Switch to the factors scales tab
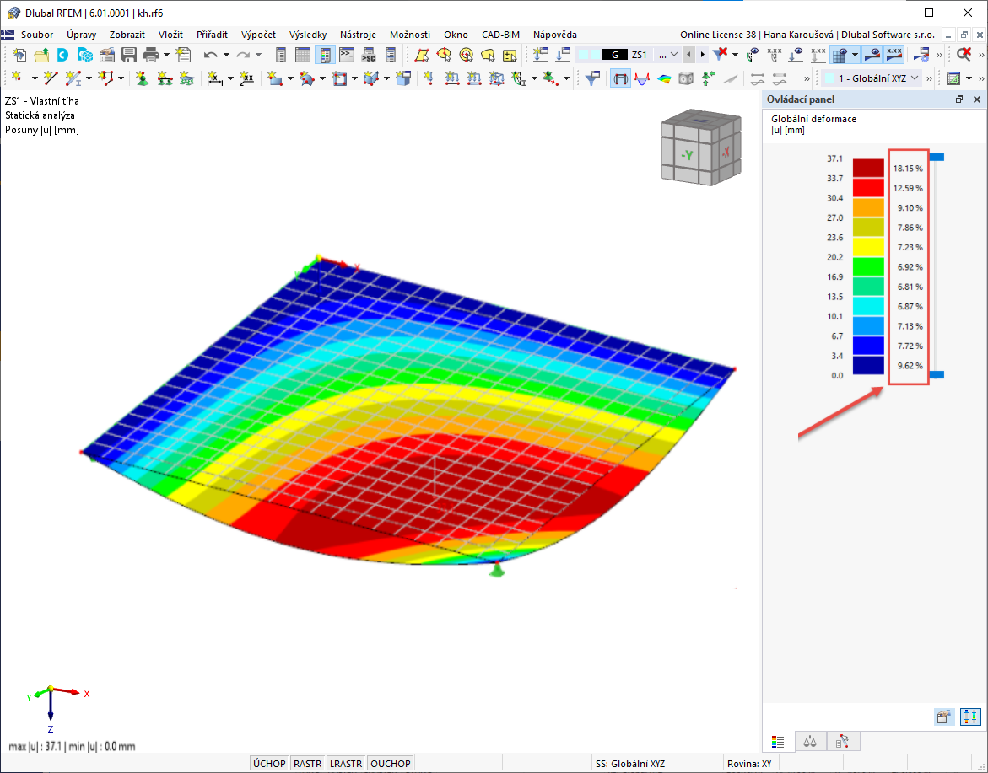The width and height of the screenshot is (988, 773). [x=810, y=742]
